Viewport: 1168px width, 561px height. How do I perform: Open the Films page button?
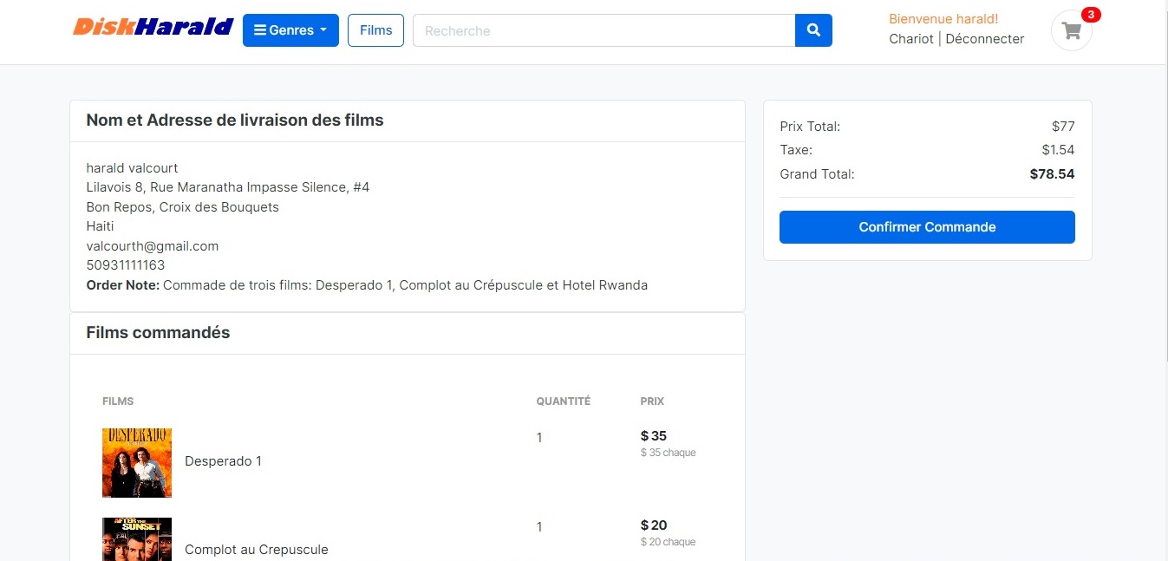[x=375, y=30]
